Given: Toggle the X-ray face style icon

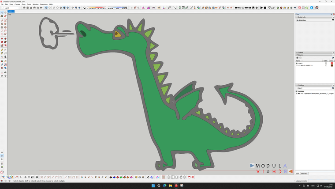Looking at the screenshot, I should [46, 8].
